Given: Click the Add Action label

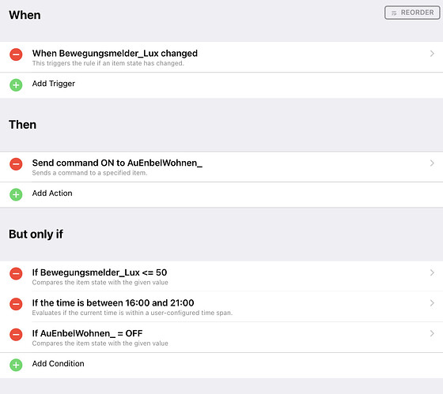Looking at the screenshot, I should tap(52, 193).
